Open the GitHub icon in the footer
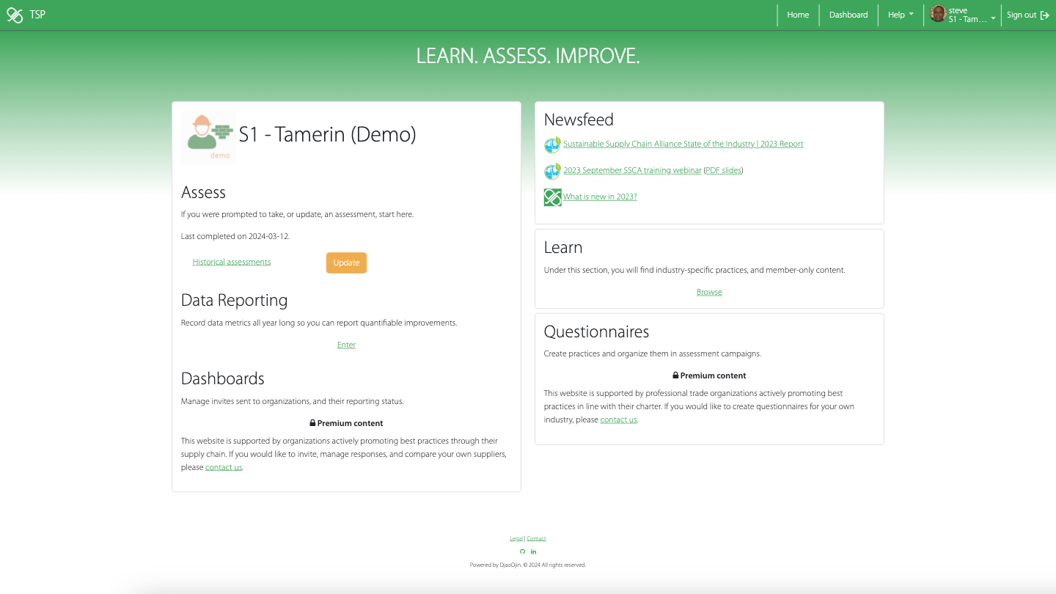This screenshot has height=594, width=1056. 522,551
